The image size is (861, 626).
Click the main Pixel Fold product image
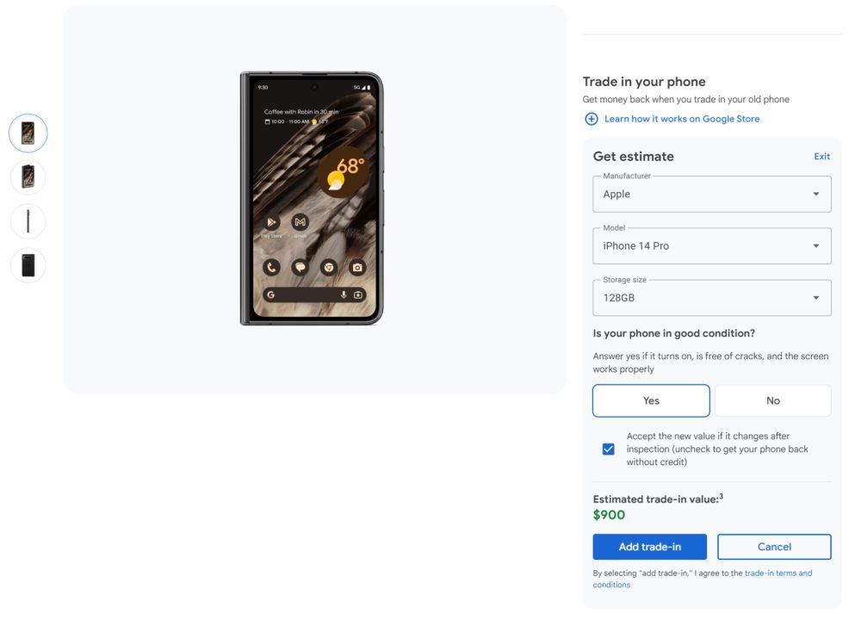[x=312, y=198]
